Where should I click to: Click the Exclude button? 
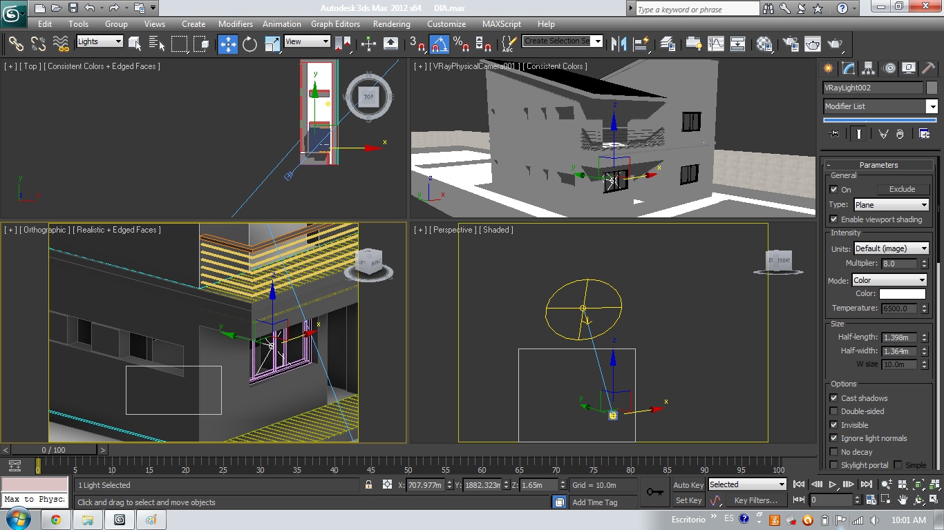[x=902, y=189]
